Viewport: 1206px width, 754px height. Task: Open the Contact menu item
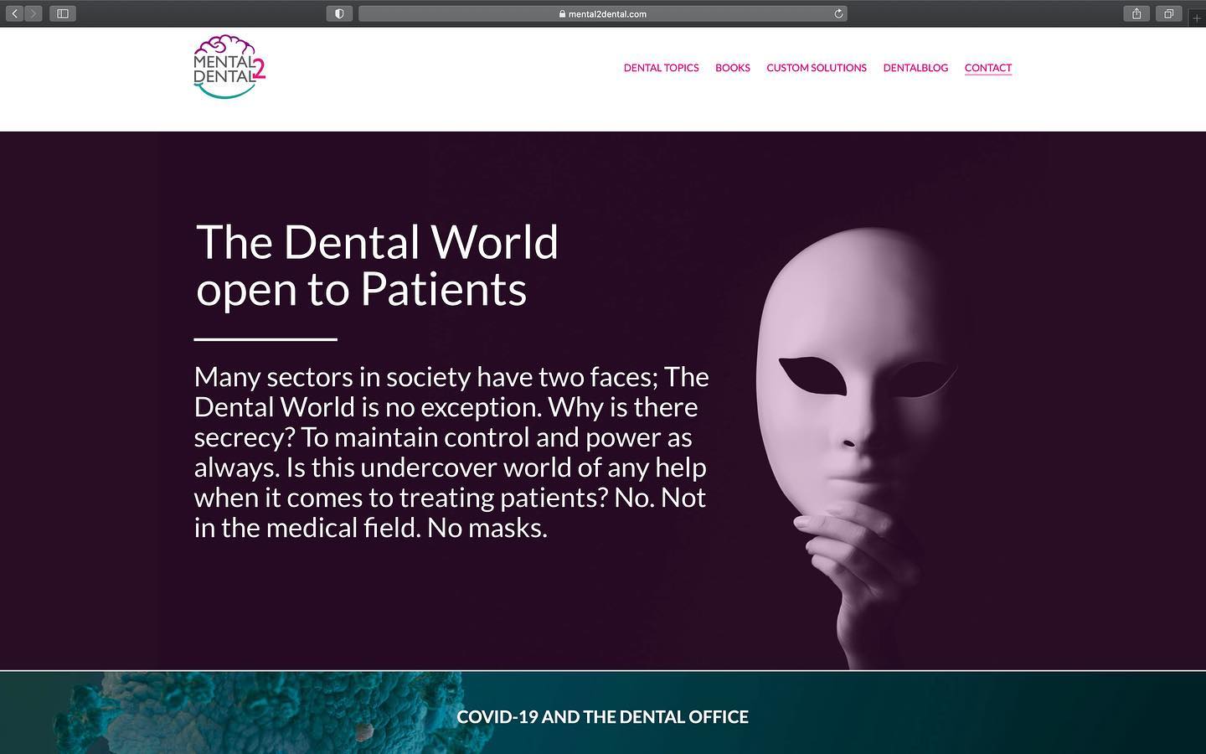tap(987, 68)
